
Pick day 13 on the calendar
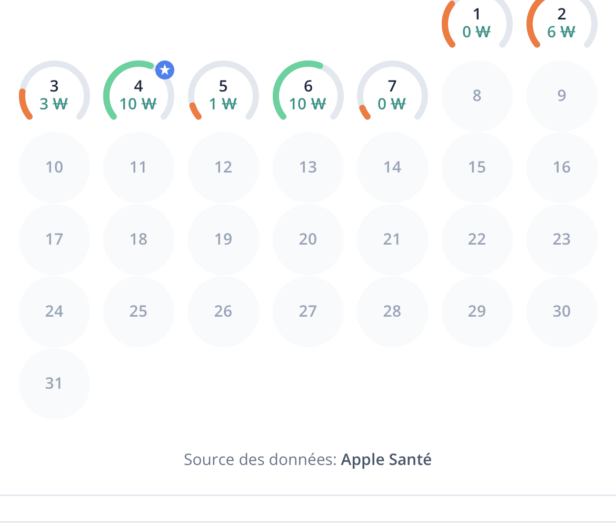click(x=308, y=167)
